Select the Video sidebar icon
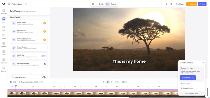 pos(4,20)
